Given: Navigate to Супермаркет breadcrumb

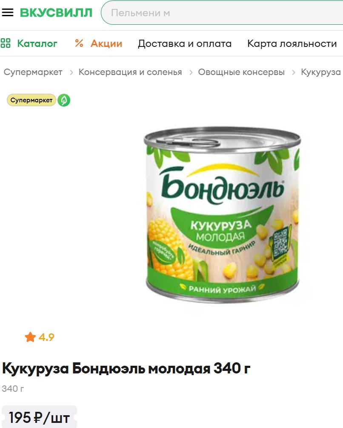Looking at the screenshot, I should pyautogui.click(x=33, y=72).
